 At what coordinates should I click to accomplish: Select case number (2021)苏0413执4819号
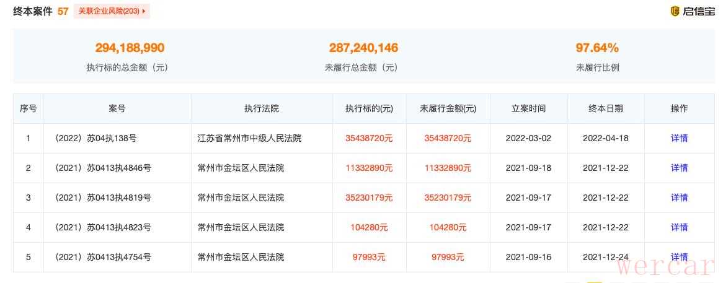click(103, 198)
